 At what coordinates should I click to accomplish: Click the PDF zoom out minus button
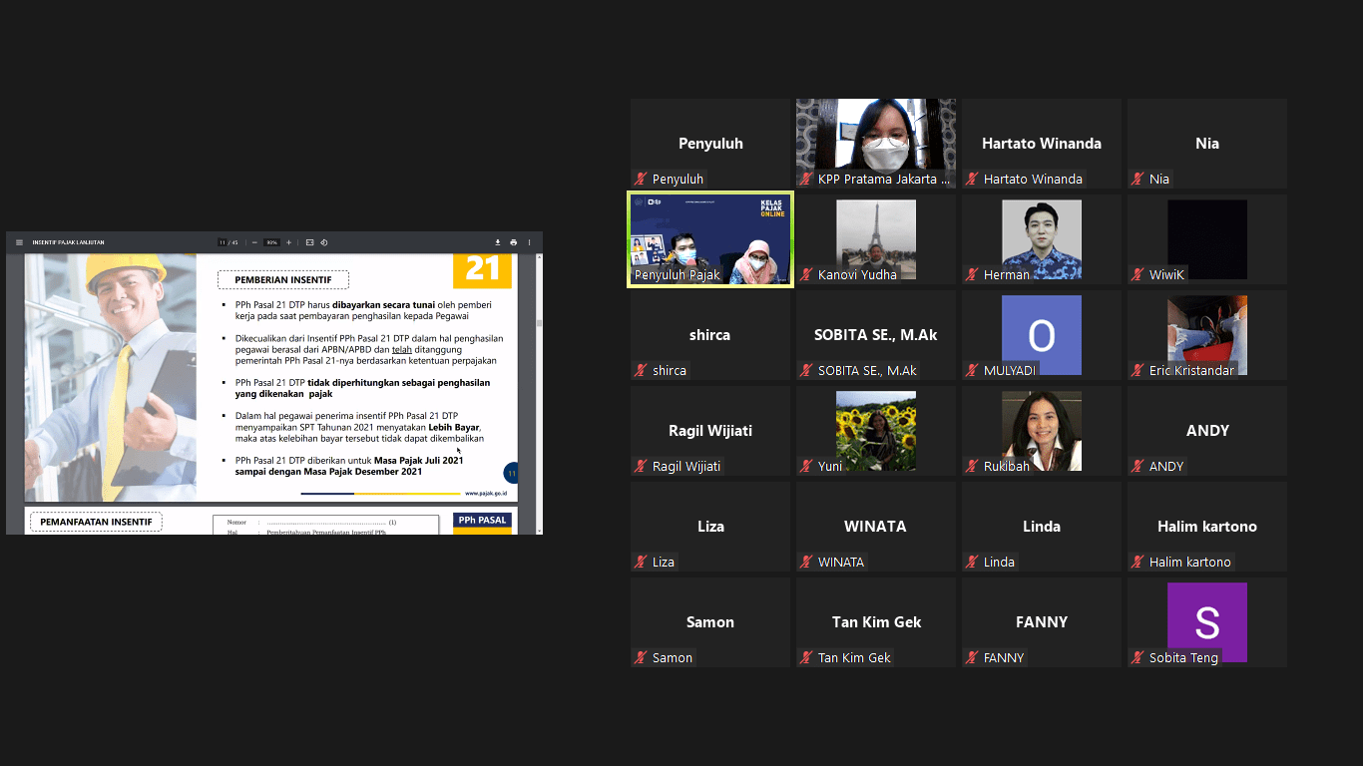click(255, 242)
